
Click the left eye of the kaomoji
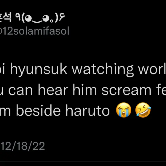28,18
